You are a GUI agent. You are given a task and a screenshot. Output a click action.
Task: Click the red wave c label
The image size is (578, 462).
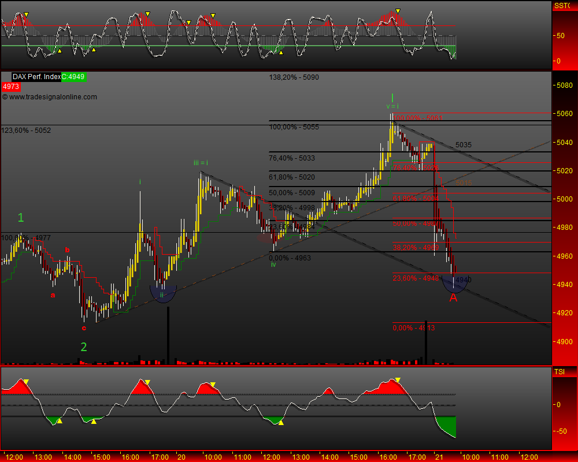[x=84, y=328]
